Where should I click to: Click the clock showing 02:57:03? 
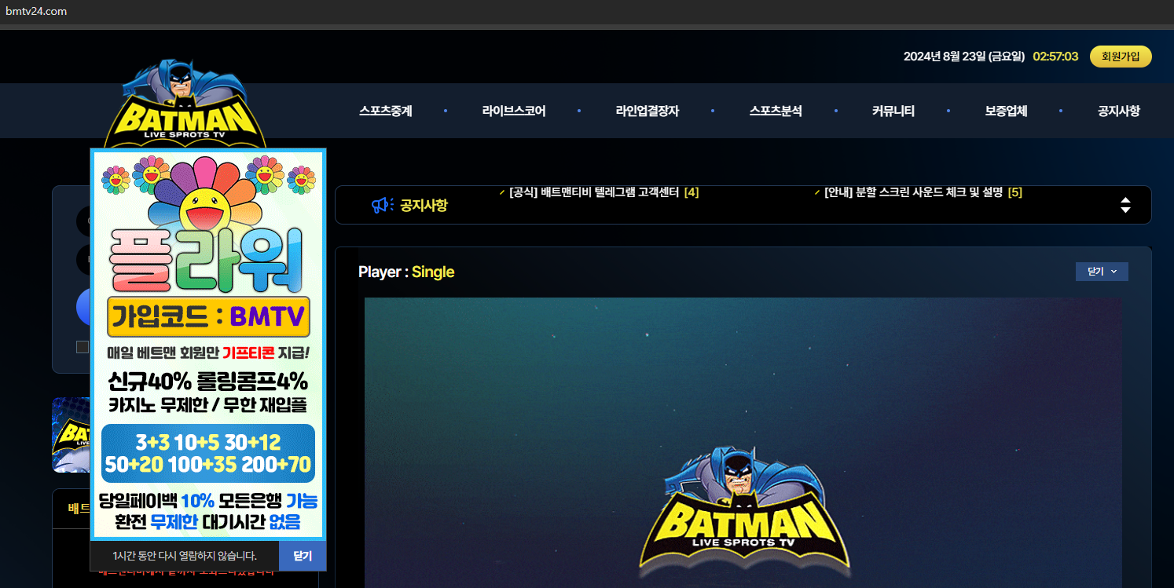click(x=1055, y=57)
